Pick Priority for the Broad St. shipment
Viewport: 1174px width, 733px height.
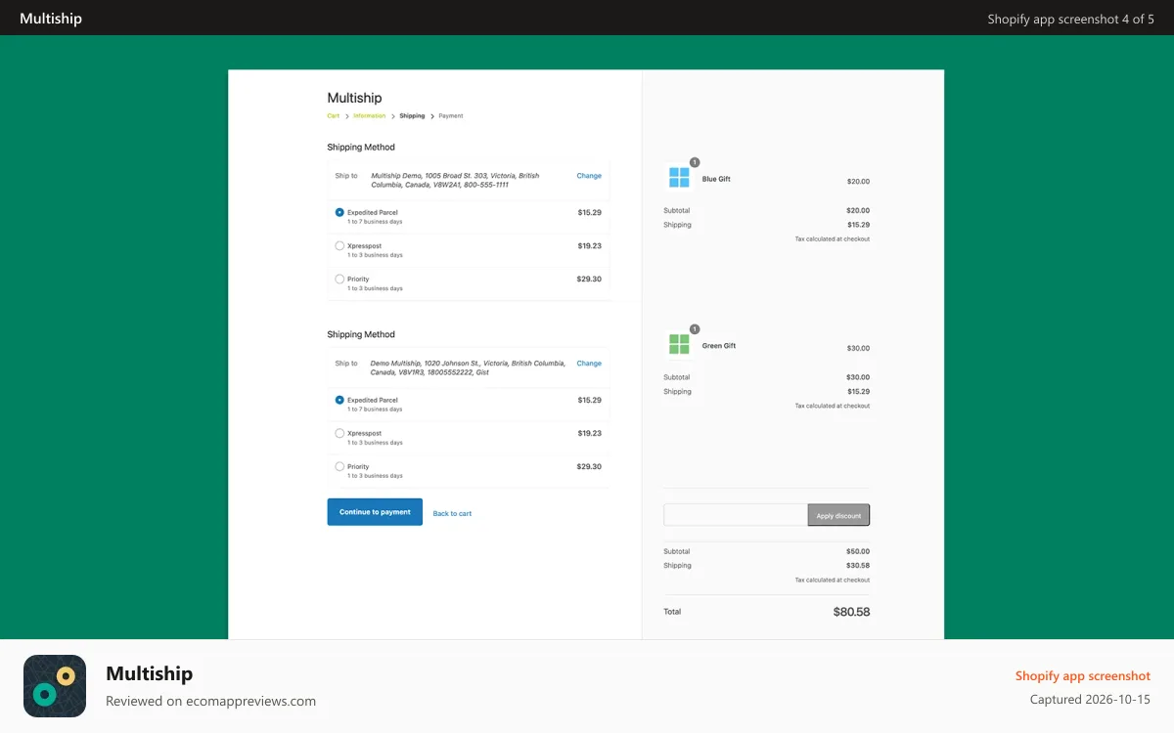pos(339,279)
